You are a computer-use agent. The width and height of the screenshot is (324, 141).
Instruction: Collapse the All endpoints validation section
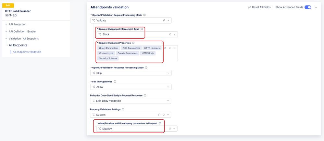(x=316, y=7)
